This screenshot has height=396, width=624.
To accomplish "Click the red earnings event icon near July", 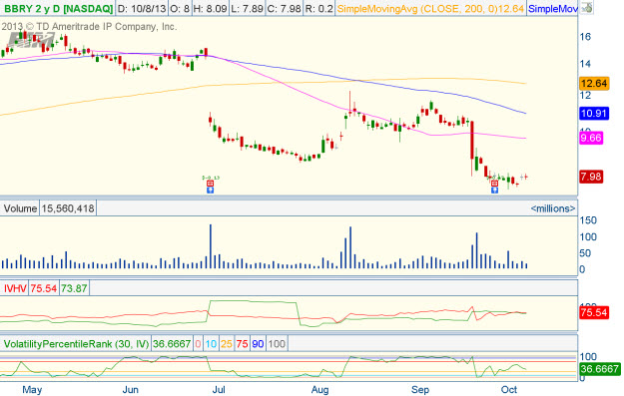I will tap(210, 184).
